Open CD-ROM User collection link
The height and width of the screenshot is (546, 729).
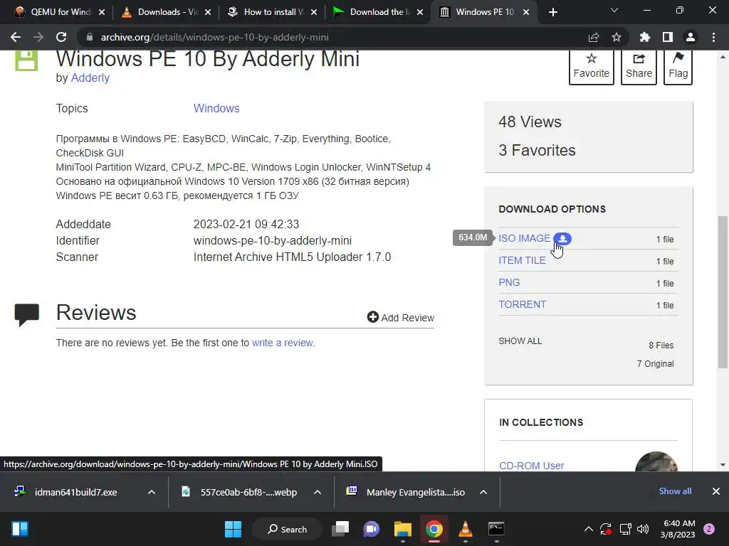pyautogui.click(x=531, y=465)
